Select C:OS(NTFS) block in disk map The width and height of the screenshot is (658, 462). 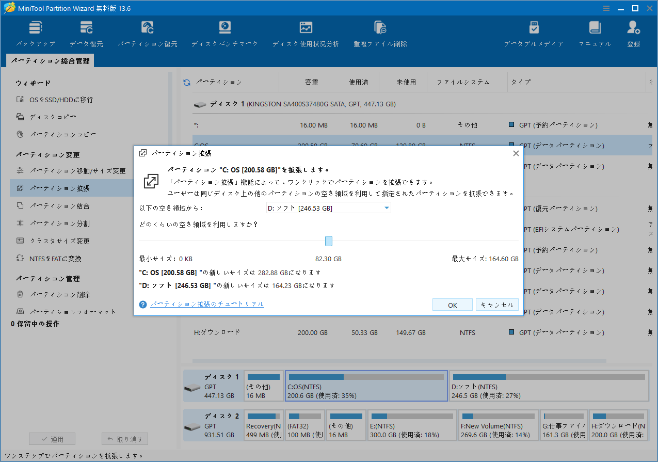(366, 386)
